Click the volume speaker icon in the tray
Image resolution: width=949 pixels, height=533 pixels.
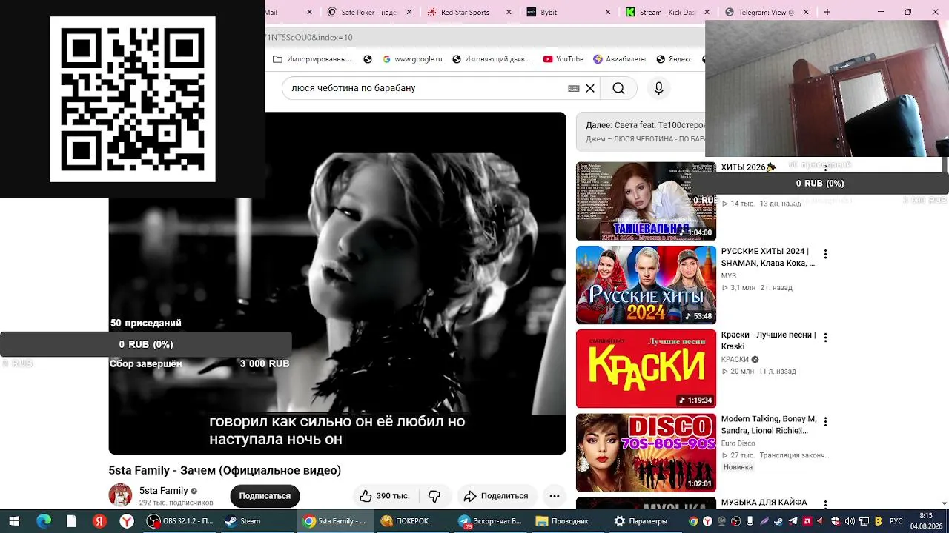(850, 521)
